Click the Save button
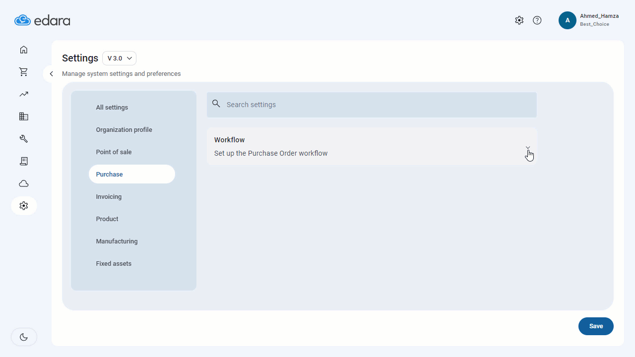This screenshot has width=635, height=357. [596, 326]
